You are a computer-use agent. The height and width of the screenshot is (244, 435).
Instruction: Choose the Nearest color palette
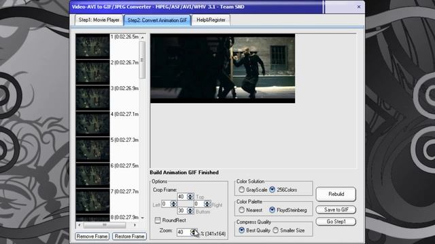[x=250, y=210]
